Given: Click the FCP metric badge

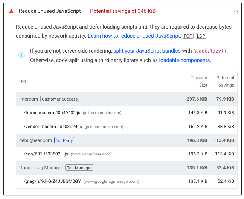Looking at the screenshot, I should [x=188, y=36].
